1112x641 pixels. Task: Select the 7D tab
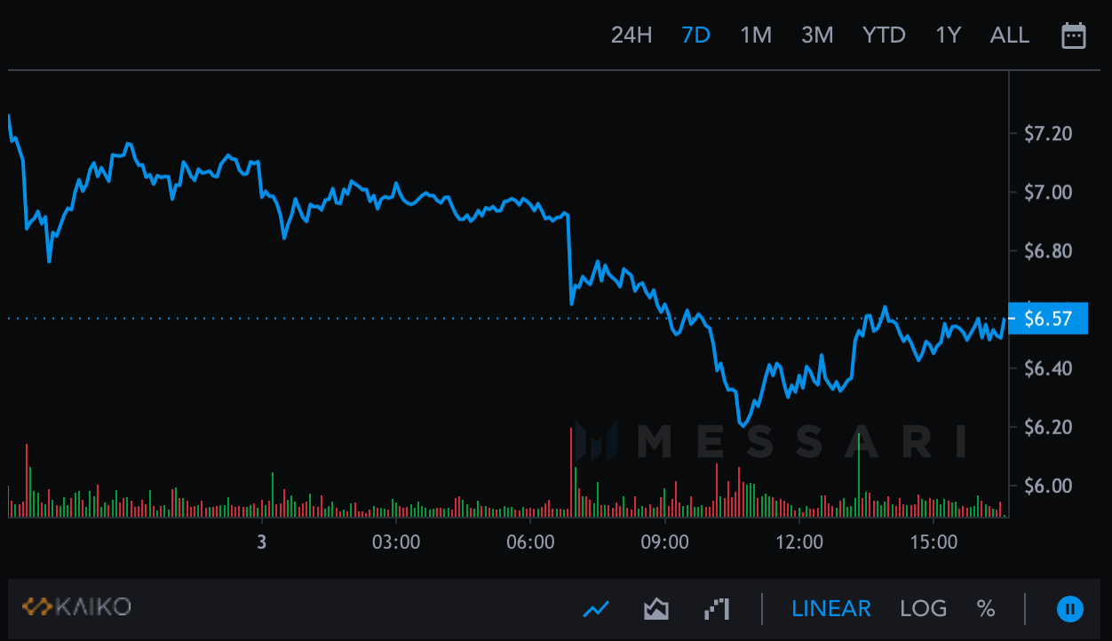[x=696, y=35]
